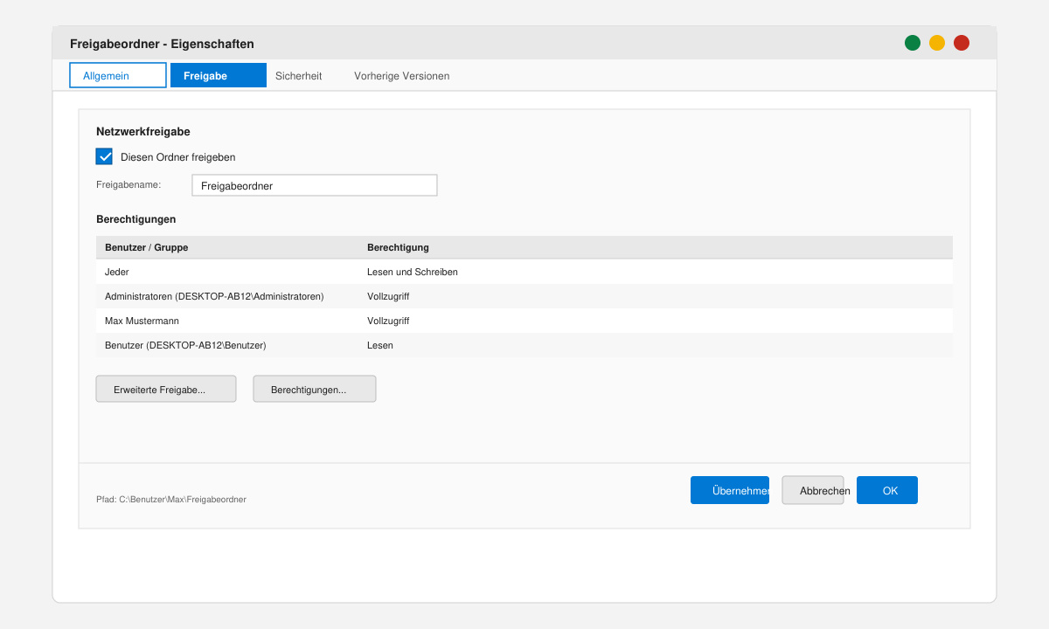Select the Administratoren group row
This screenshot has height=629, width=1049.
[524, 296]
